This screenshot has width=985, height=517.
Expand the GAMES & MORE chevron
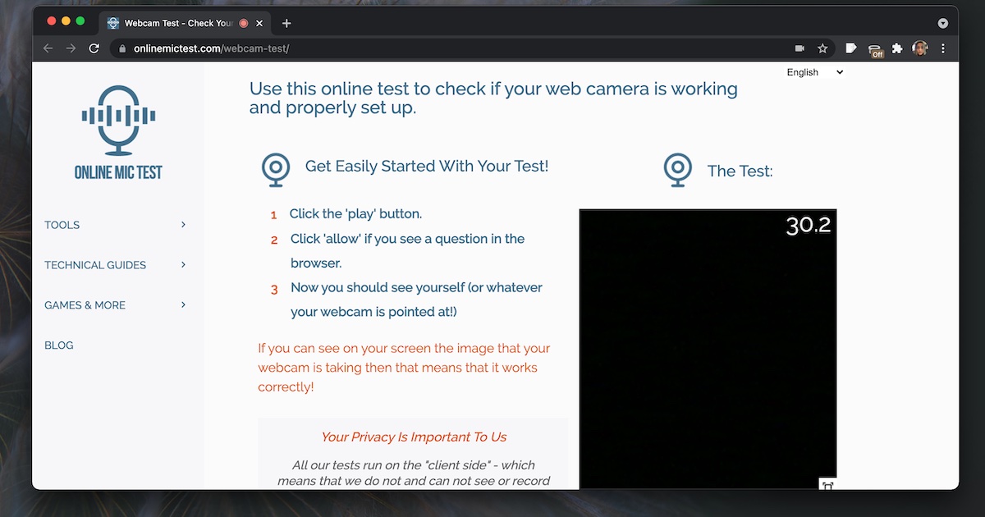click(x=183, y=305)
